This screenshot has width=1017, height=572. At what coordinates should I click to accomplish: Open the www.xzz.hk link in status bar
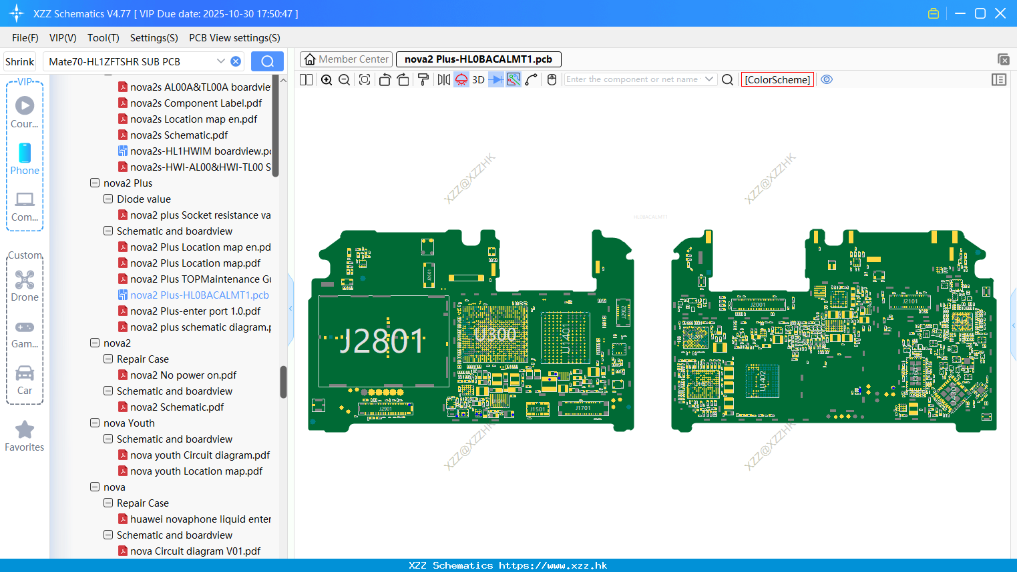pos(553,565)
